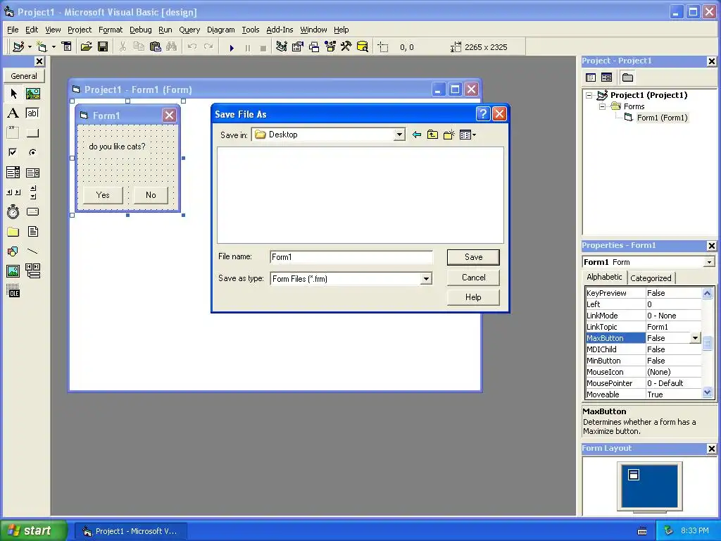Click the Help button in dialog

coord(473,297)
